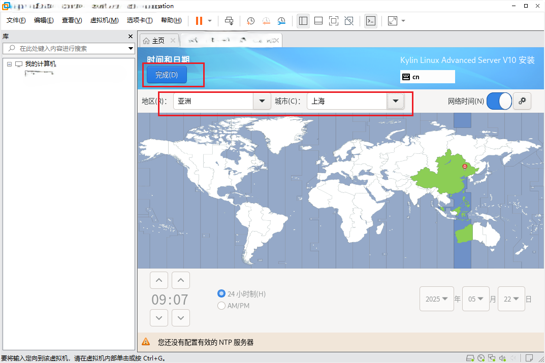Toggle the 网络时间(N) switch
Screen dimensions: 545x363
click(x=499, y=101)
